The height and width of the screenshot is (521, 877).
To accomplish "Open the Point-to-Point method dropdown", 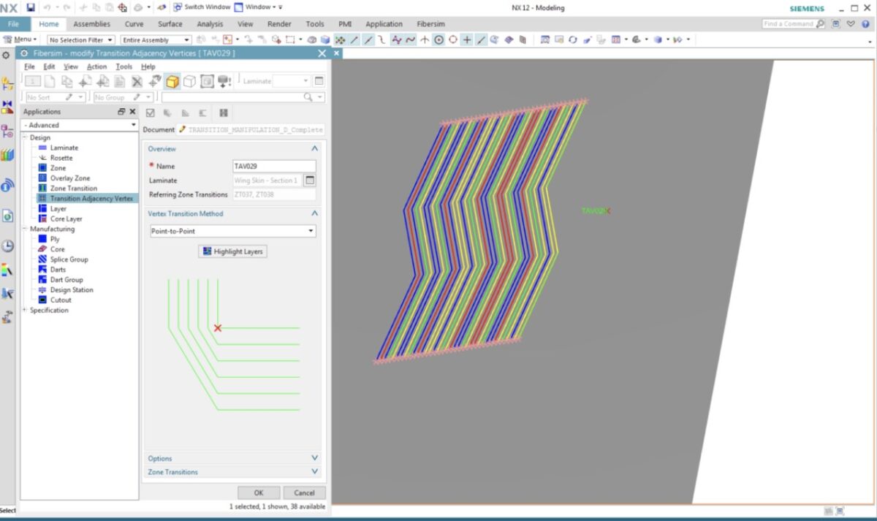I will [x=232, y=231].
